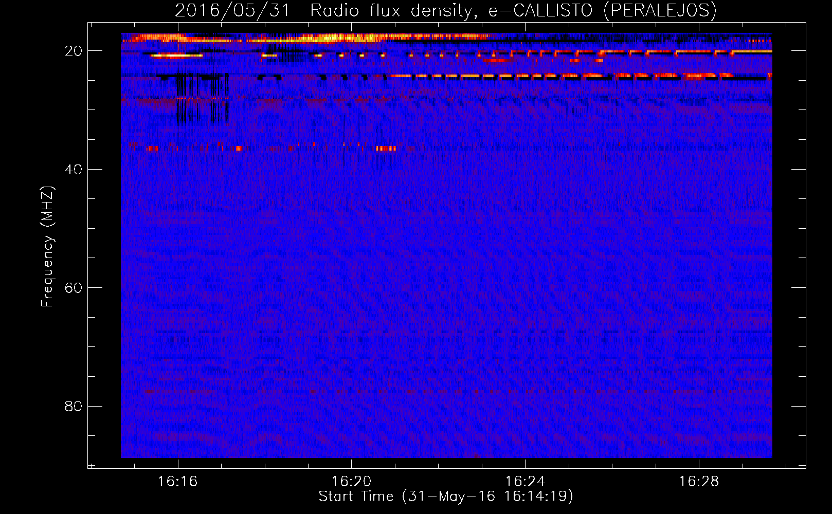
Task: Click the 80 frequency axis label
Action: click(74, 407)
